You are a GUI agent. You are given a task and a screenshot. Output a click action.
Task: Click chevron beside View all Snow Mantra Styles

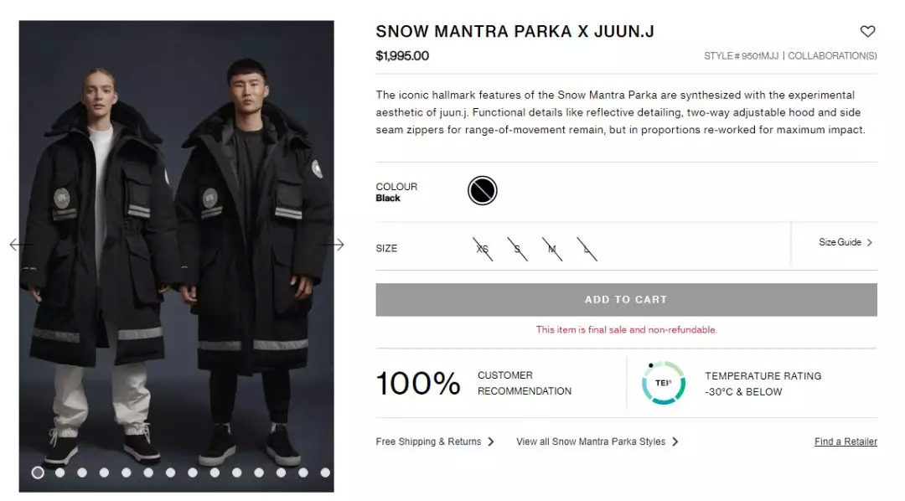tap(675, 442)
